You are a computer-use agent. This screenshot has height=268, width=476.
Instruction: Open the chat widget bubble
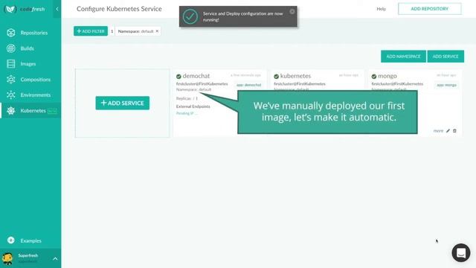click(x=461, y=253)
